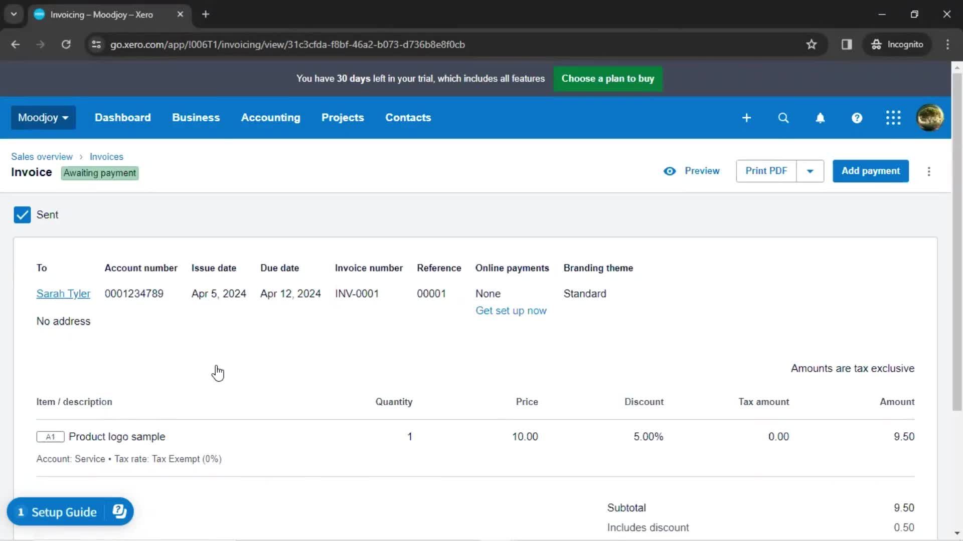Open the browser side panel icon
Screen dimensions: 963x541
(x=847, y=45)
